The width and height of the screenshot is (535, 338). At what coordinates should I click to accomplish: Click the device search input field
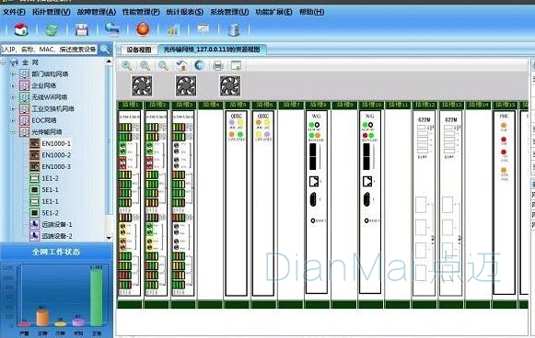(49, 50)
